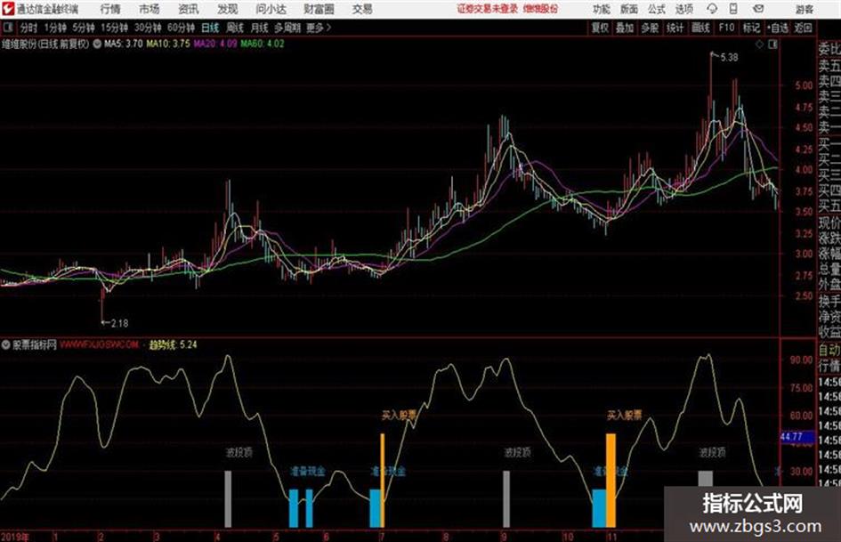
Task: Open the 财富圈 menu
Action: click(x=319, y=9)
